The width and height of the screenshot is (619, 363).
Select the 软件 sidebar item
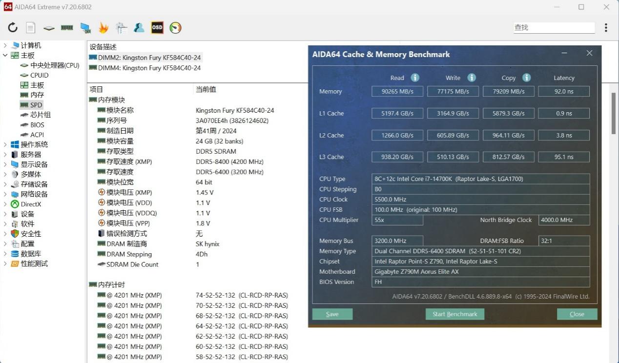click(x=27, y=224)
